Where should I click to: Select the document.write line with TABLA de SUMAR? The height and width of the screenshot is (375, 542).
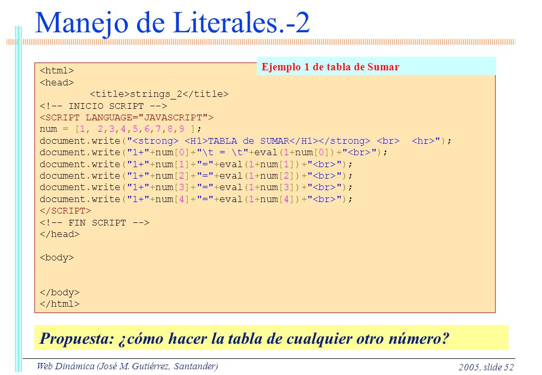click(x=245, y=141)
